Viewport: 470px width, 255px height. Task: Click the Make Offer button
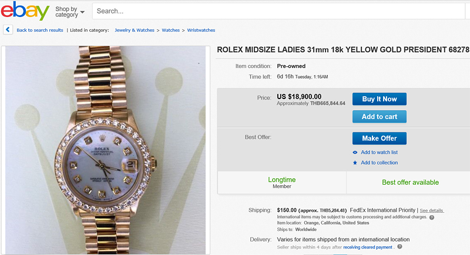[379, 138]
